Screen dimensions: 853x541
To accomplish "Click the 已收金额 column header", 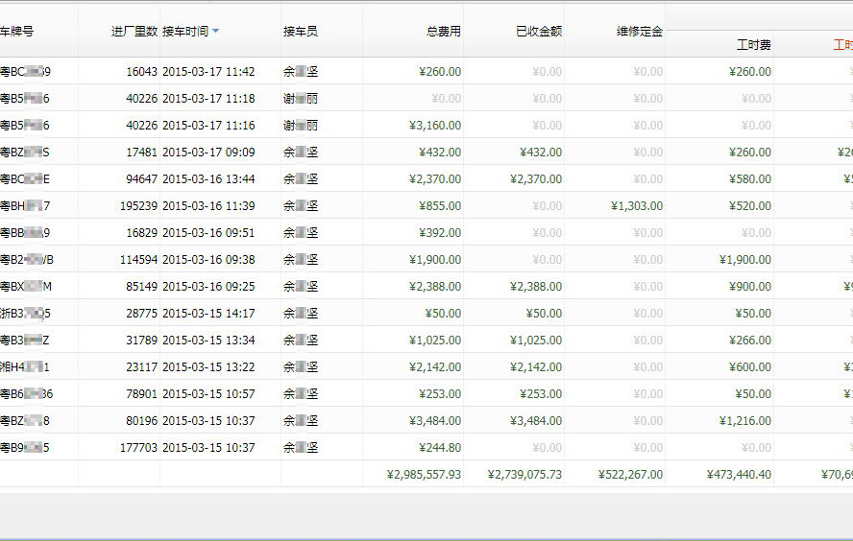I will click(x=538, y=32).
